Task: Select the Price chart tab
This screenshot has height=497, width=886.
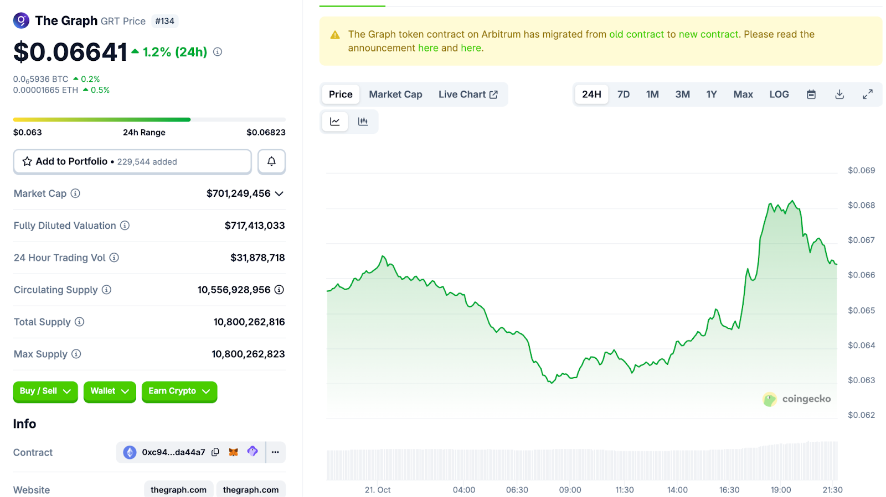Action: point(341,95)
